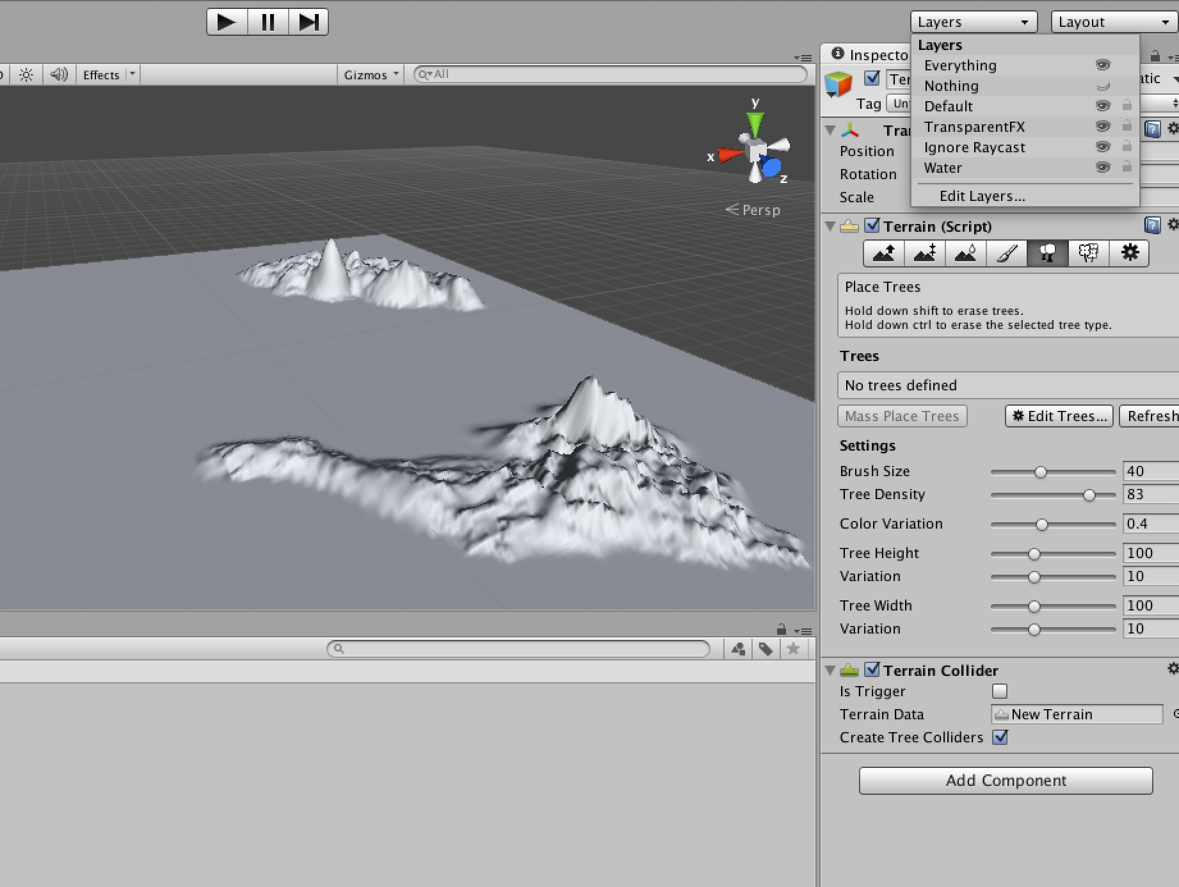
Task: Open the Terrain Settings gear tool
Action: 1129,253
